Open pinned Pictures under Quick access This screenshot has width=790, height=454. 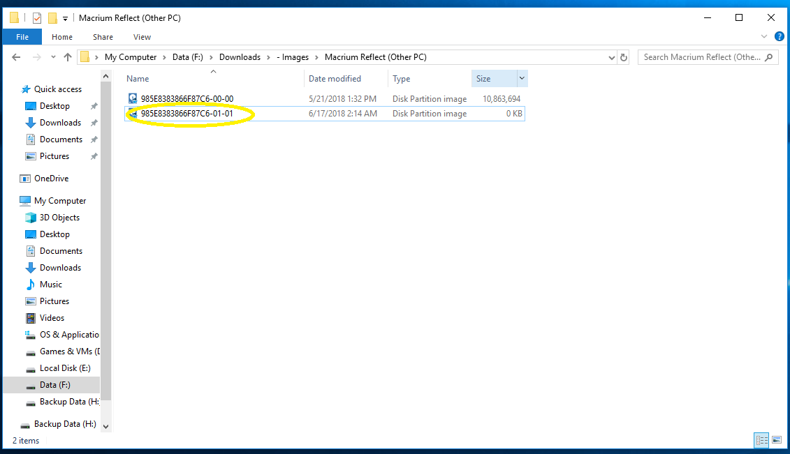54,156
